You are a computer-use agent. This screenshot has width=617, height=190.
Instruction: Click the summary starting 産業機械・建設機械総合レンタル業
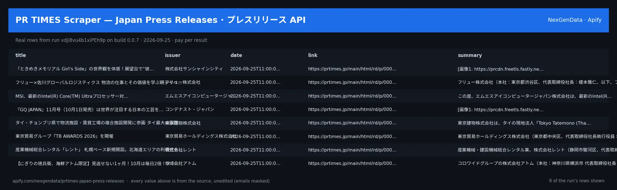[537, 150]
